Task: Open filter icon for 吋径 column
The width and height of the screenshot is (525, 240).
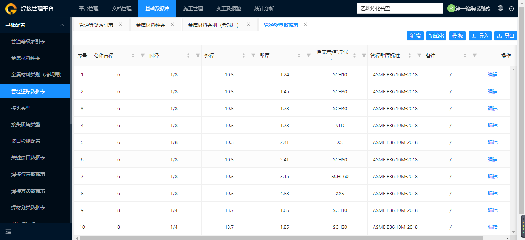Action: (198, 55)
